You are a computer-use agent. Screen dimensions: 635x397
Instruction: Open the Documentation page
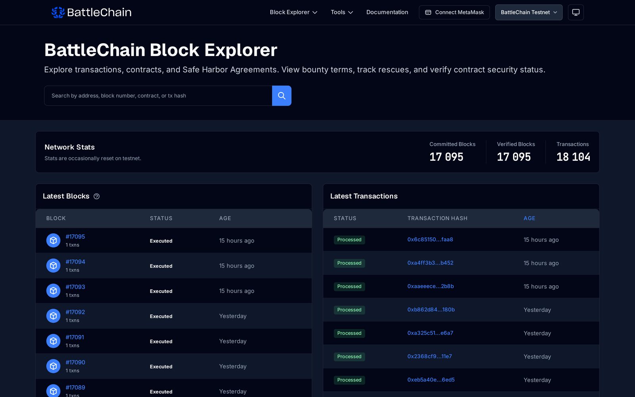coord(387,12)
